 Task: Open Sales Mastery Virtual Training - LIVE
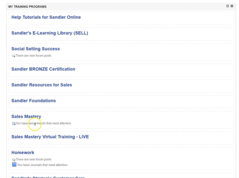tap(50, 137)
